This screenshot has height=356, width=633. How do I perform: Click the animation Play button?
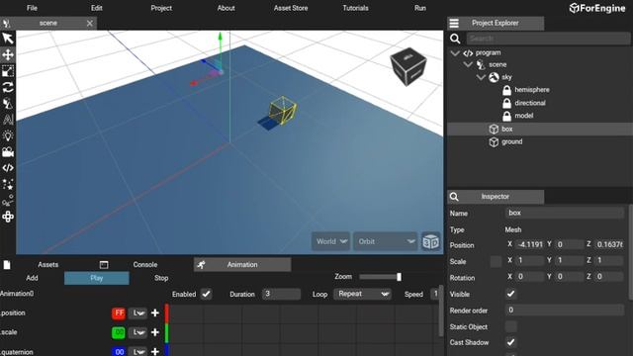(97, 278)
